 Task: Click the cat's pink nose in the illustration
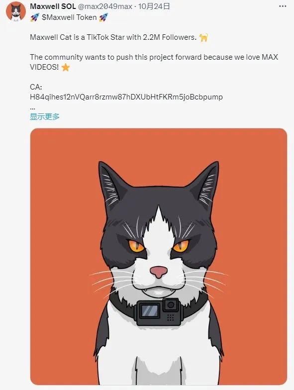point(159,272)
